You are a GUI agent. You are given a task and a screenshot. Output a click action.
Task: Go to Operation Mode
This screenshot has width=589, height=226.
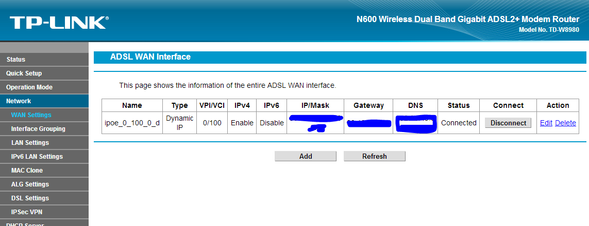click(44, 87)
